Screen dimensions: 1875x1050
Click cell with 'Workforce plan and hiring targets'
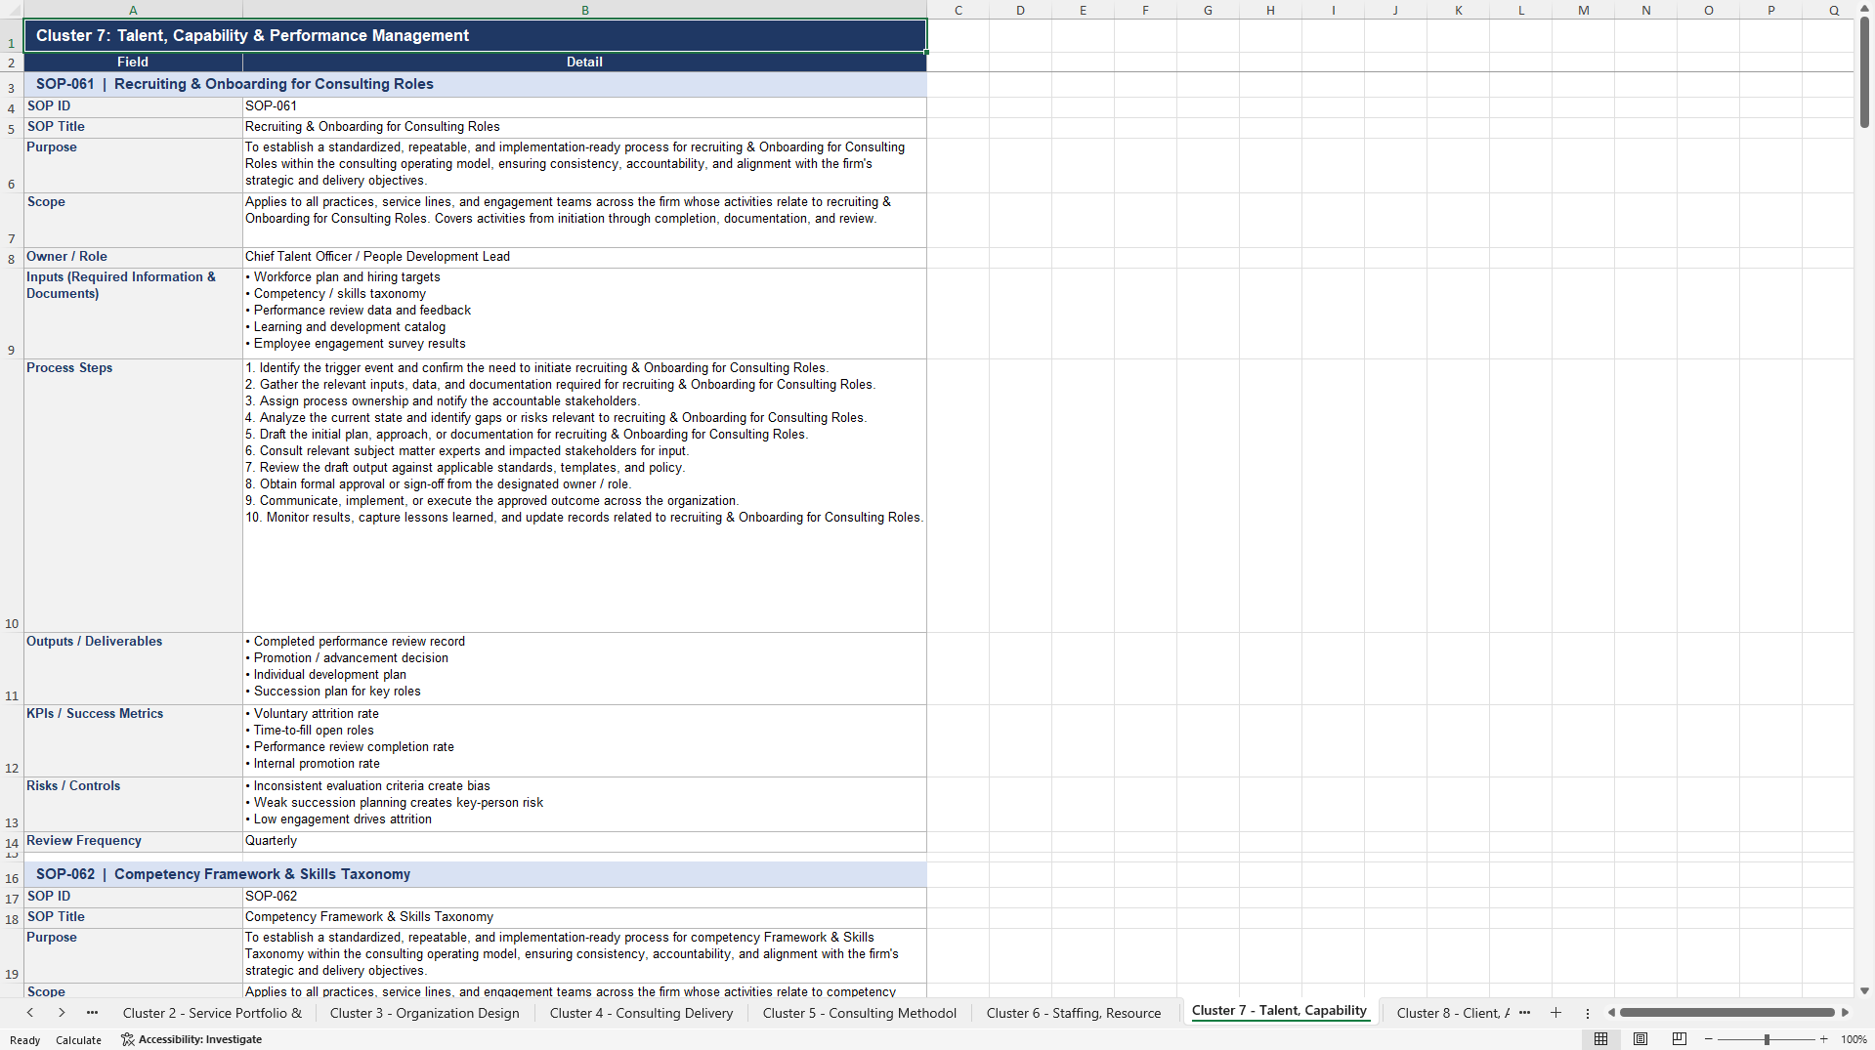click(584, 314)
